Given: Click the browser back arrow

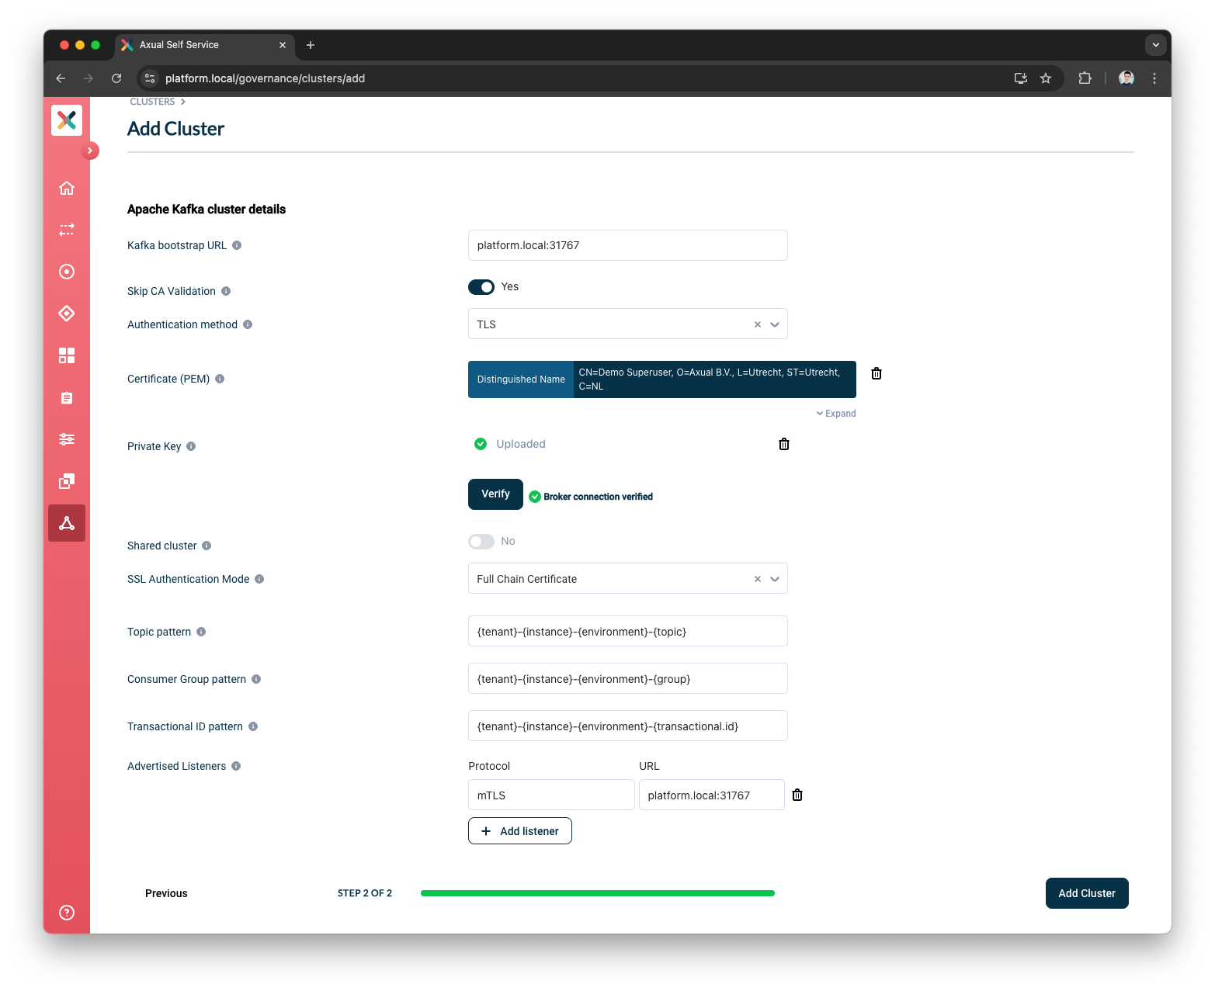Looking at the screenshot, I should [61, 78].
